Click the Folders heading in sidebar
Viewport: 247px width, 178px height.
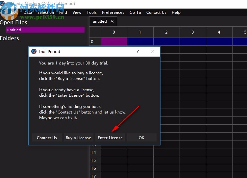pyautogui.click(x=10, y=38)
